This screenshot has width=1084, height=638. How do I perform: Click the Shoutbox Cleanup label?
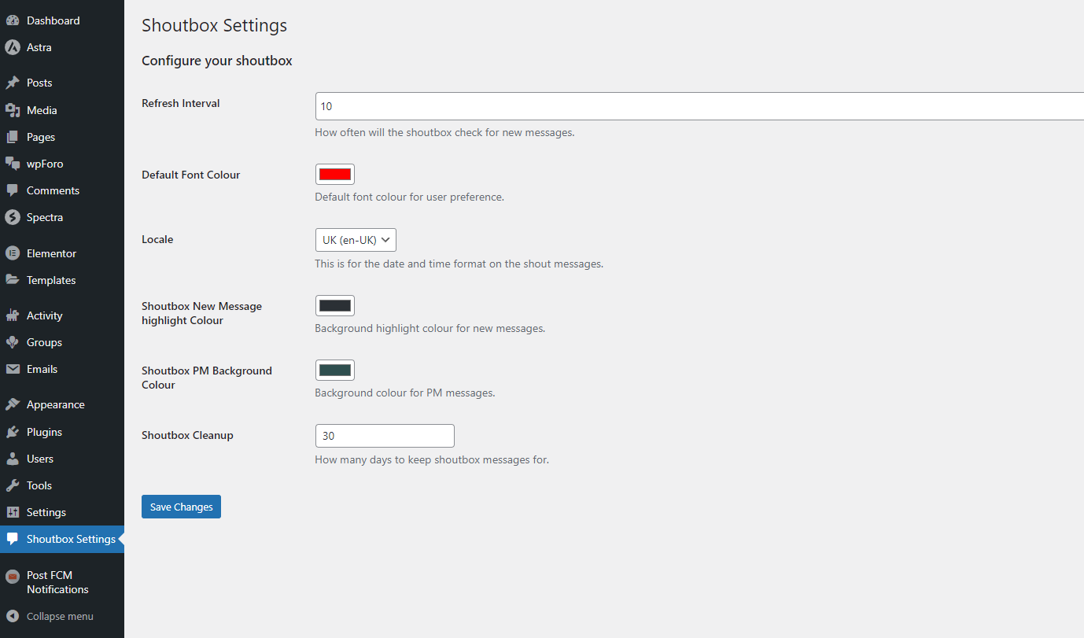click(187, 435)
